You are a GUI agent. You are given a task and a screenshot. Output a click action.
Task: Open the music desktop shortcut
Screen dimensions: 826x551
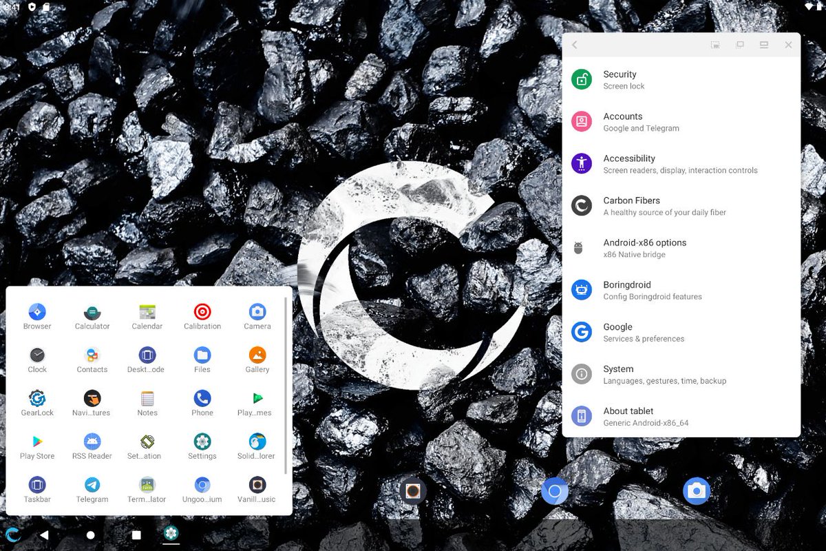point(413,490)
